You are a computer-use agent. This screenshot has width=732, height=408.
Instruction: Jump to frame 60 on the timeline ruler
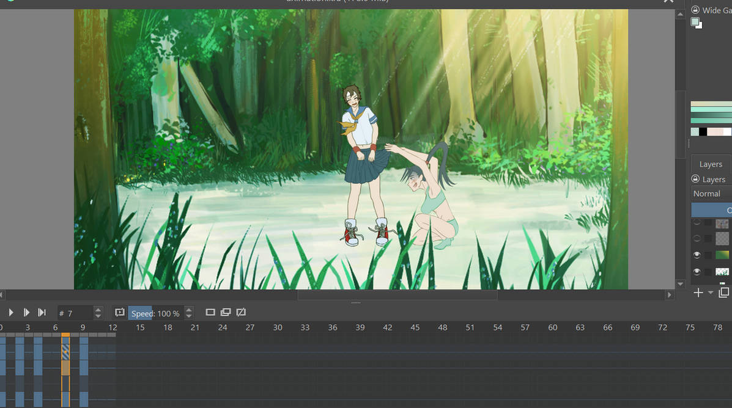(x=553, y=327)
